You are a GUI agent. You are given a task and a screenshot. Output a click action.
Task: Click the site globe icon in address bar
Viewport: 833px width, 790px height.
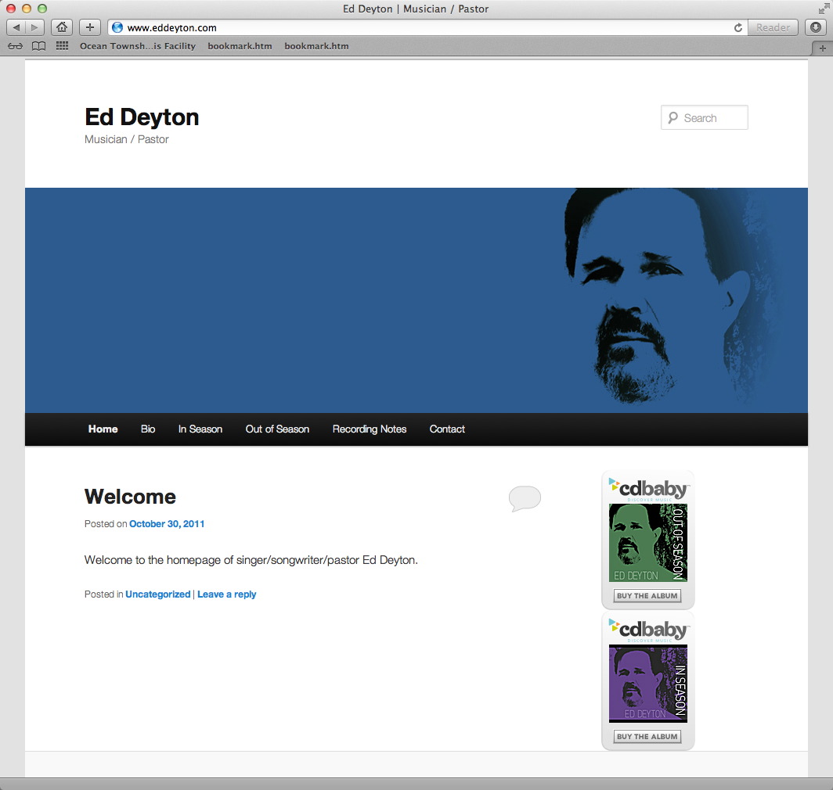tap(117, 27)
